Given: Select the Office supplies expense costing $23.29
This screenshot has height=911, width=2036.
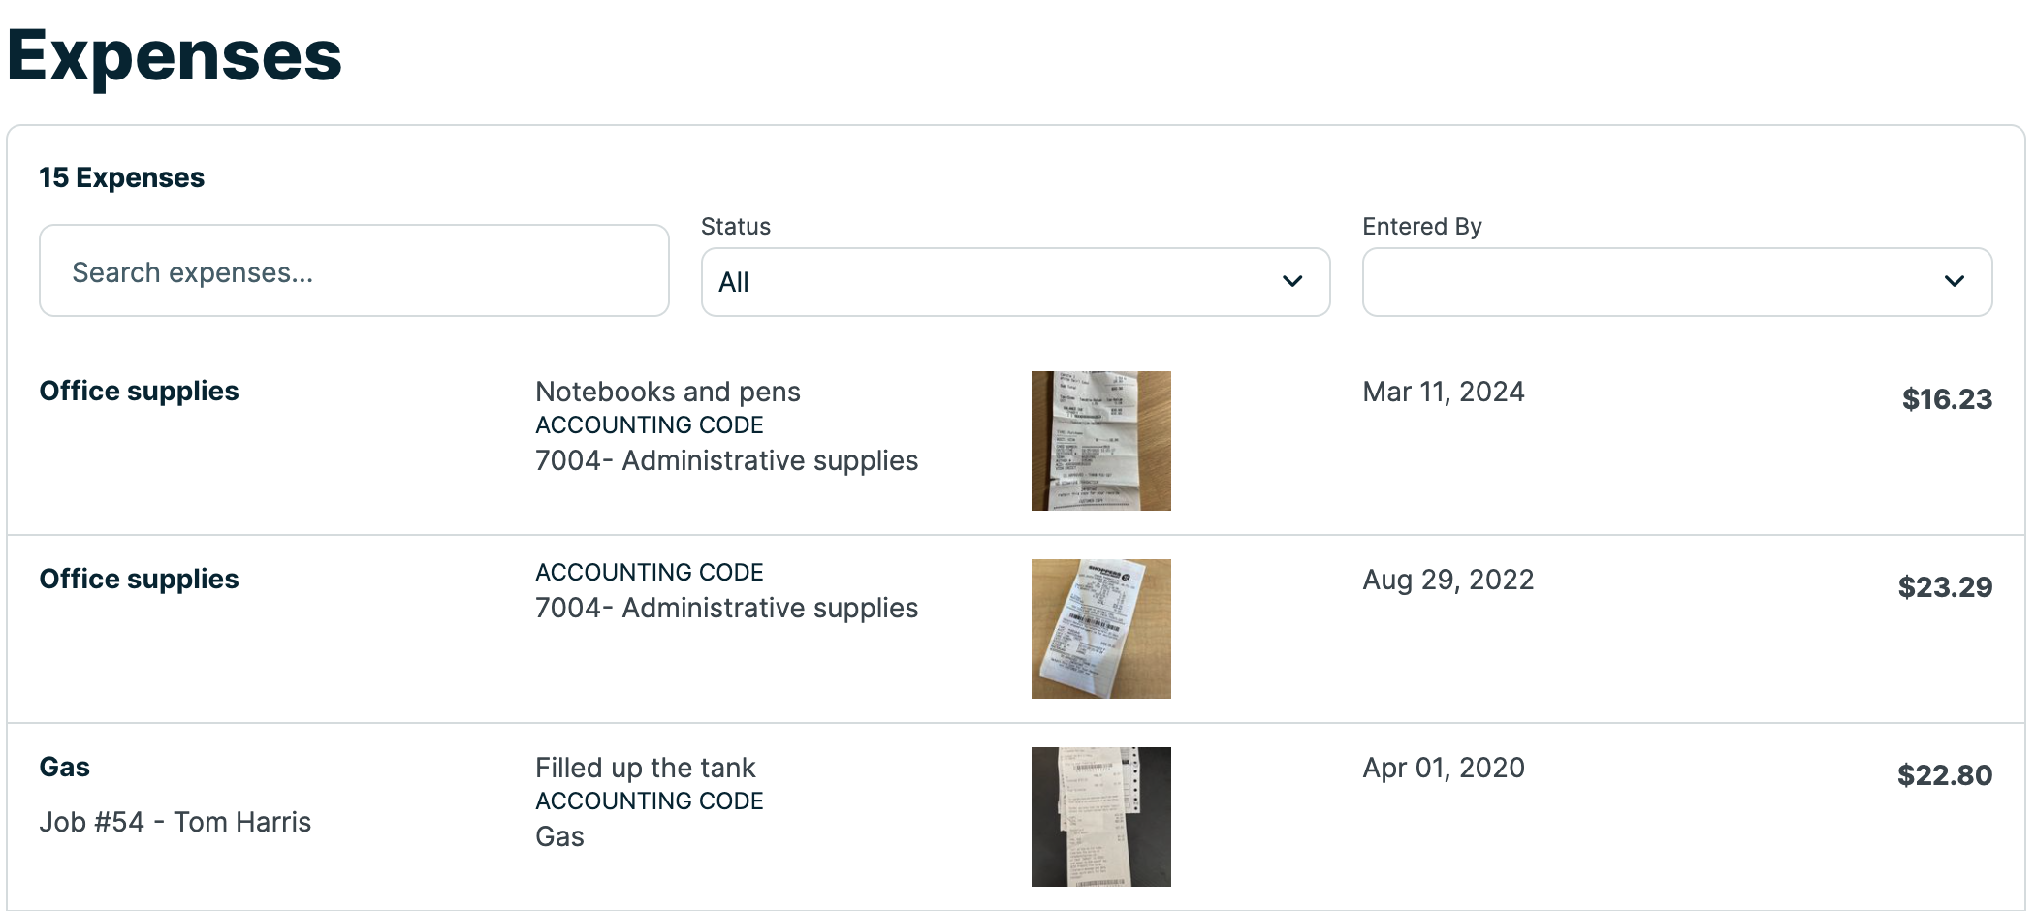Looking at the screenshot, I should (x=139, y=579).
